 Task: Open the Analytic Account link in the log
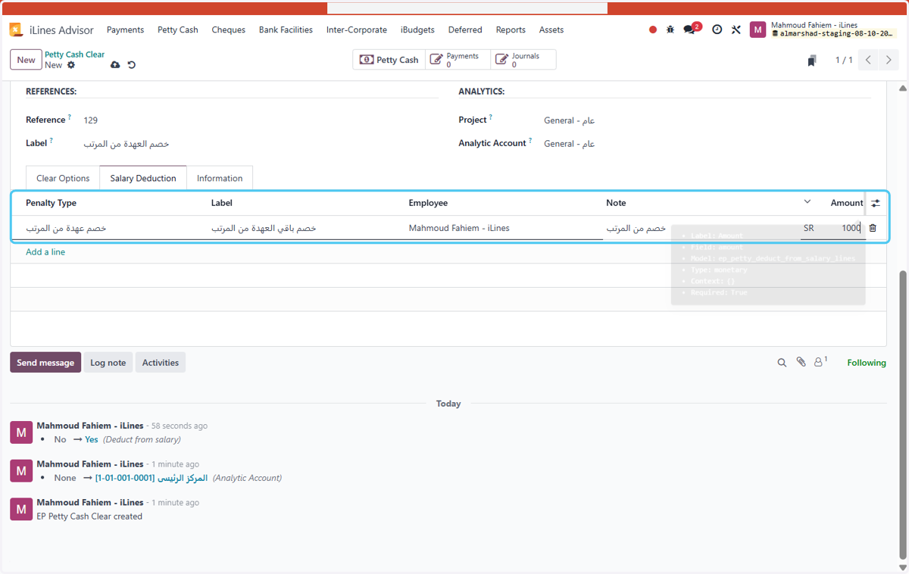click(151, 478)
